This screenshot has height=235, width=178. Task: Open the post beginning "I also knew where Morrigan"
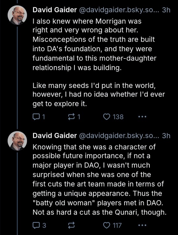(99, 63)
